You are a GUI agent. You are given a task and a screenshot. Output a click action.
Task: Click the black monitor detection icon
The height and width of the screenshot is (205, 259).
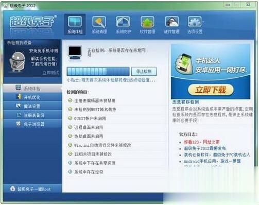[x=75, y=53]
